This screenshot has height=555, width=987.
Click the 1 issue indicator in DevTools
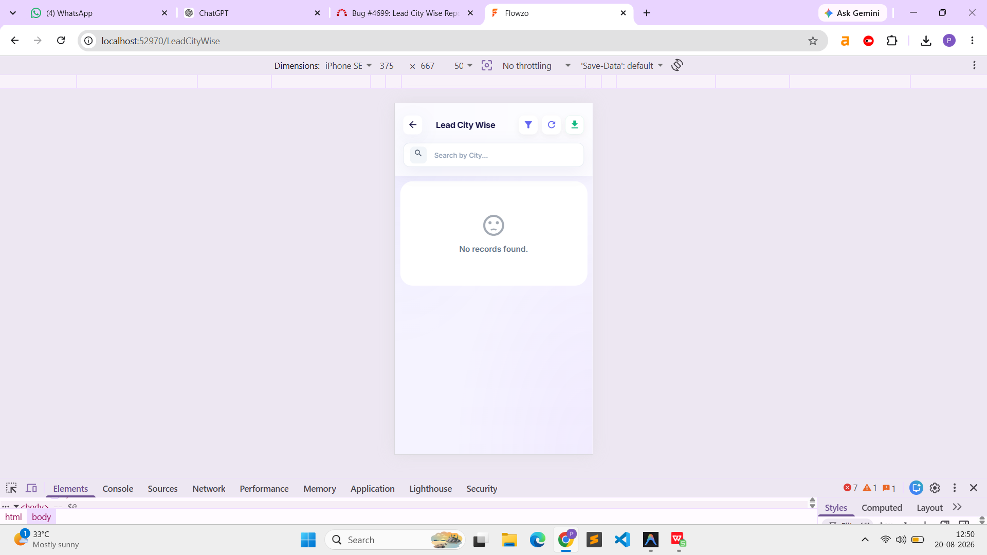pyautogui.click(x=889, y=488)
